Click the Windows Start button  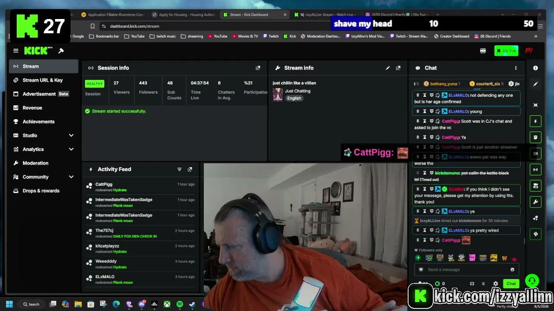10,304
